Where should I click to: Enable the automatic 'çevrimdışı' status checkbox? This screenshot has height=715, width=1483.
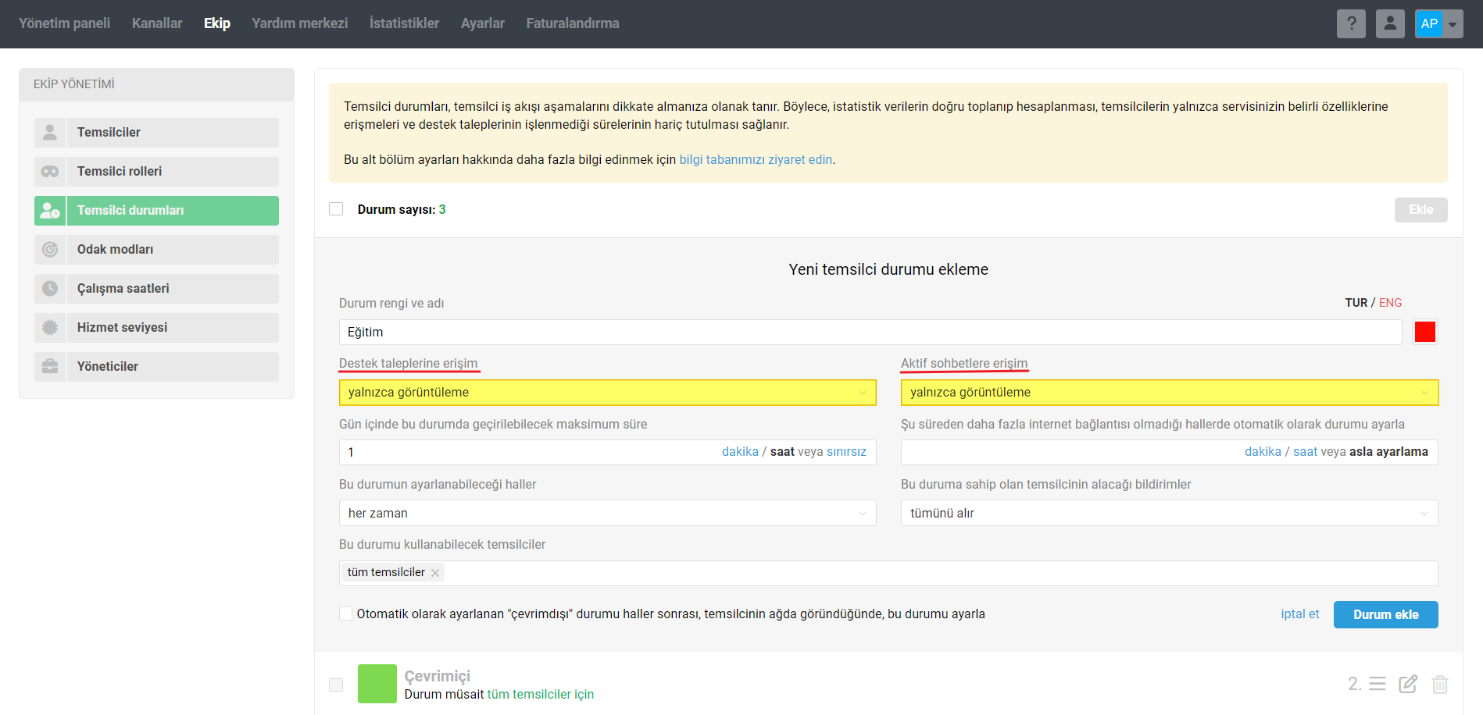[x=345, y=614]
